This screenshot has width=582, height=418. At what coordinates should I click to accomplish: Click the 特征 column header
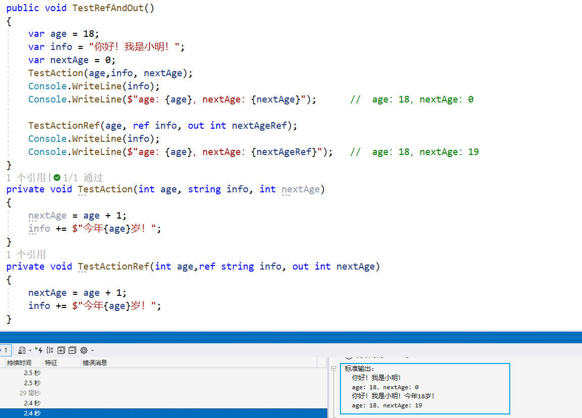(51, 362)
